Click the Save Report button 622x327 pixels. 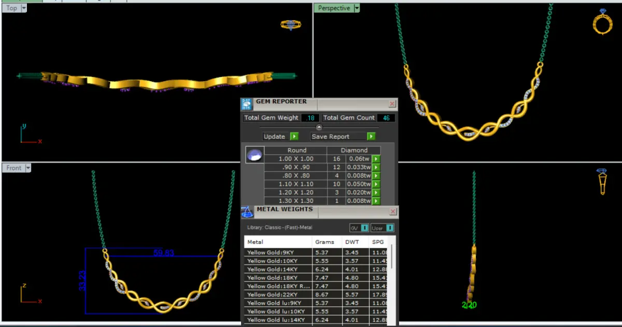coord(338,137)
